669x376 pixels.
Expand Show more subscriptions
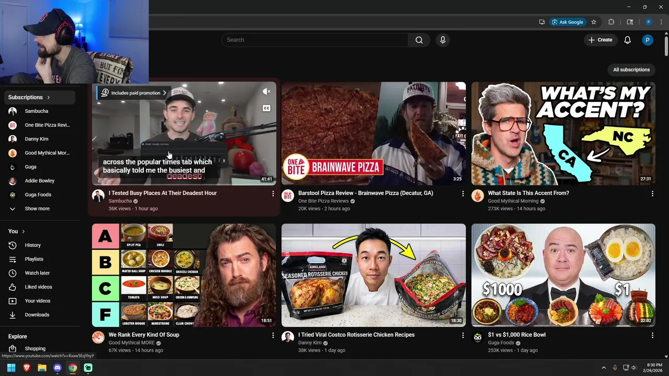tap(40, 209)
